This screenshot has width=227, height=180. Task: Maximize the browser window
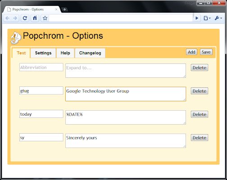click(209, 3)
